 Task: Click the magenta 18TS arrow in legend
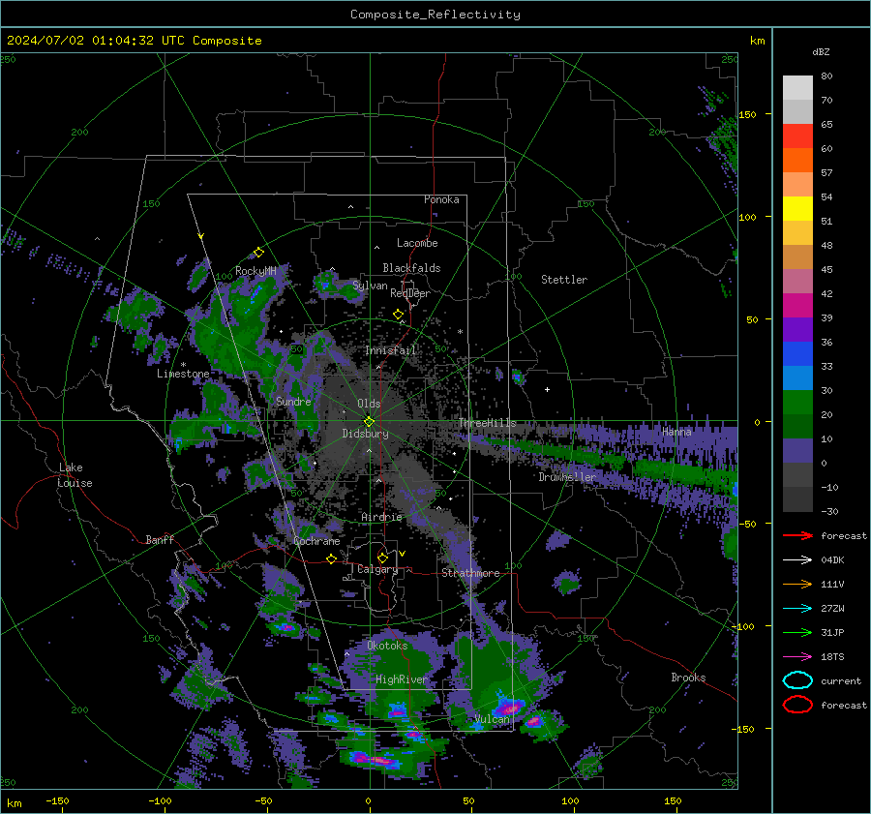pyautogui.click(x=797, y=657)
